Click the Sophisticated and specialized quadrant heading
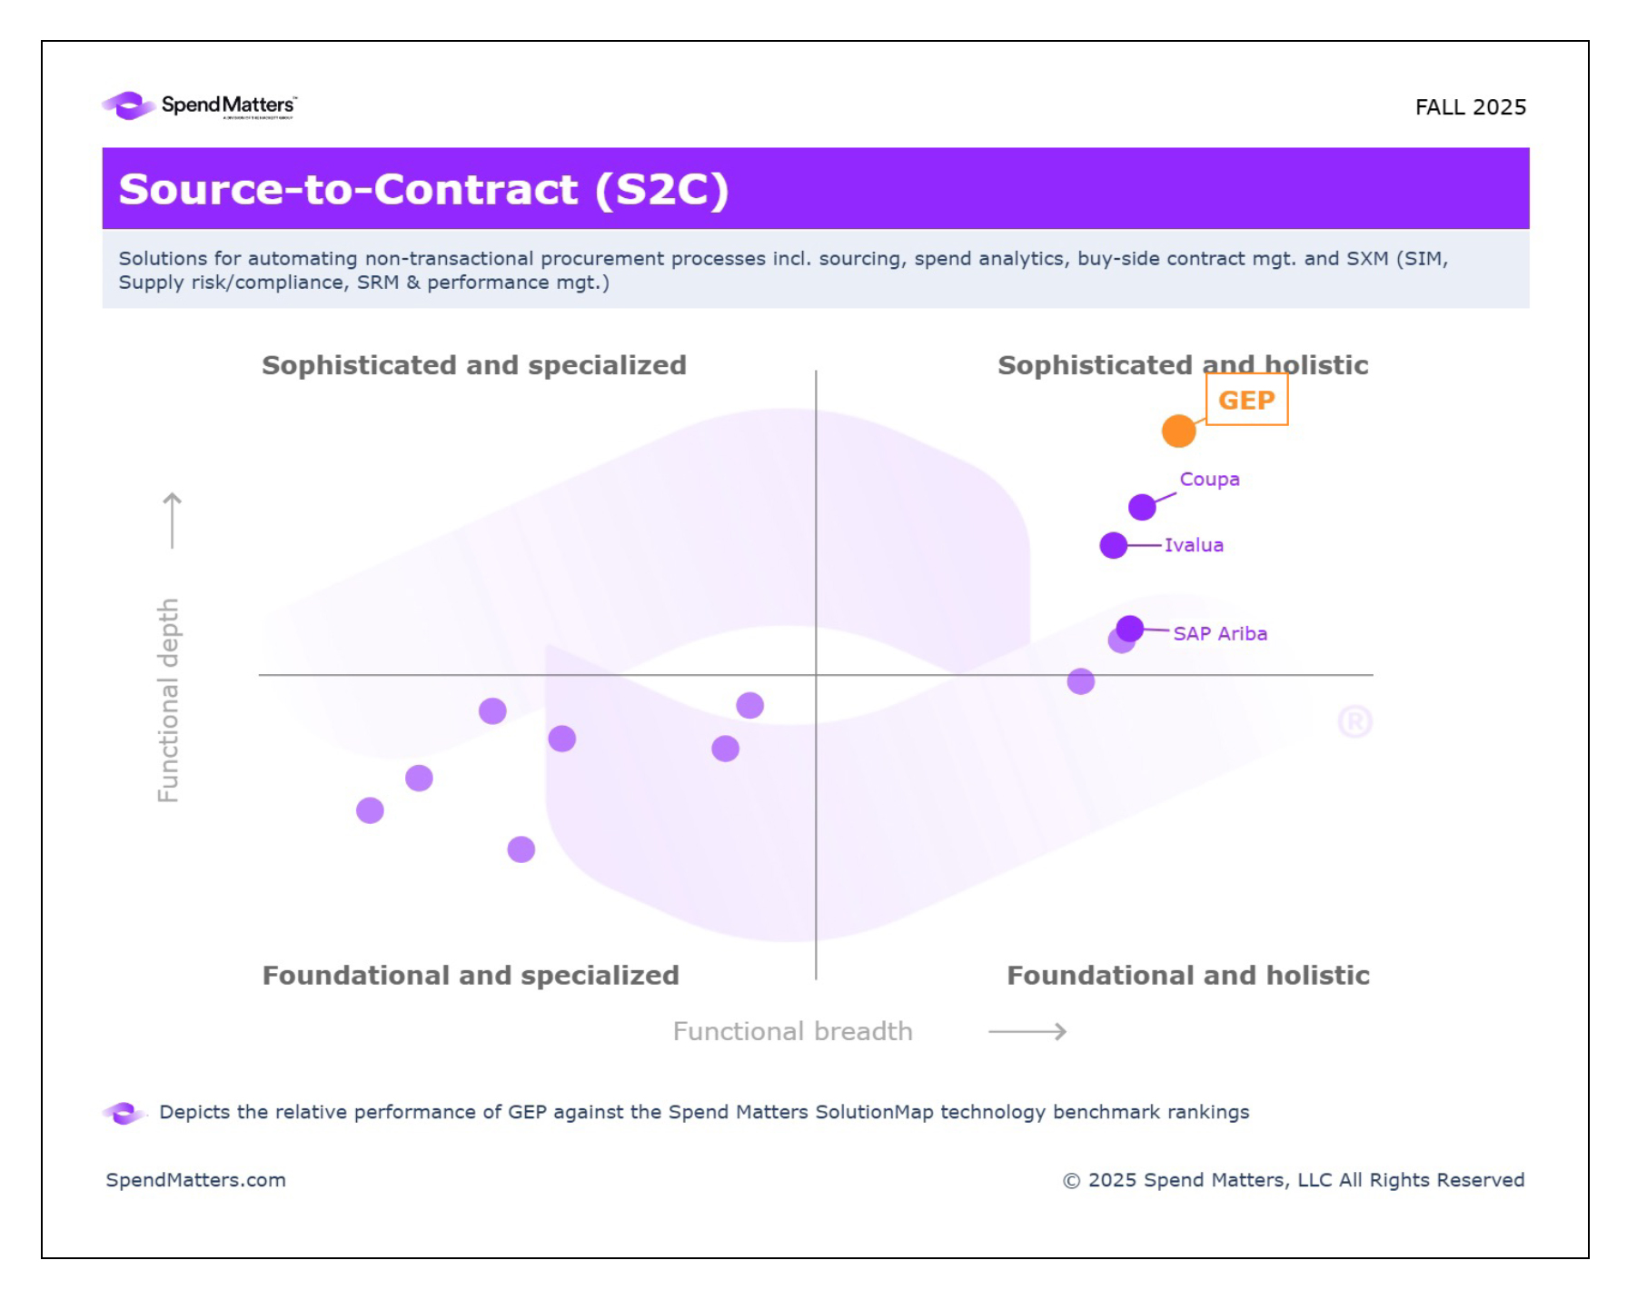The image size is (1627, 1300). [x=473, y=365]
